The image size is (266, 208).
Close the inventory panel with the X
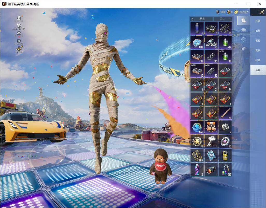[261, 12]
